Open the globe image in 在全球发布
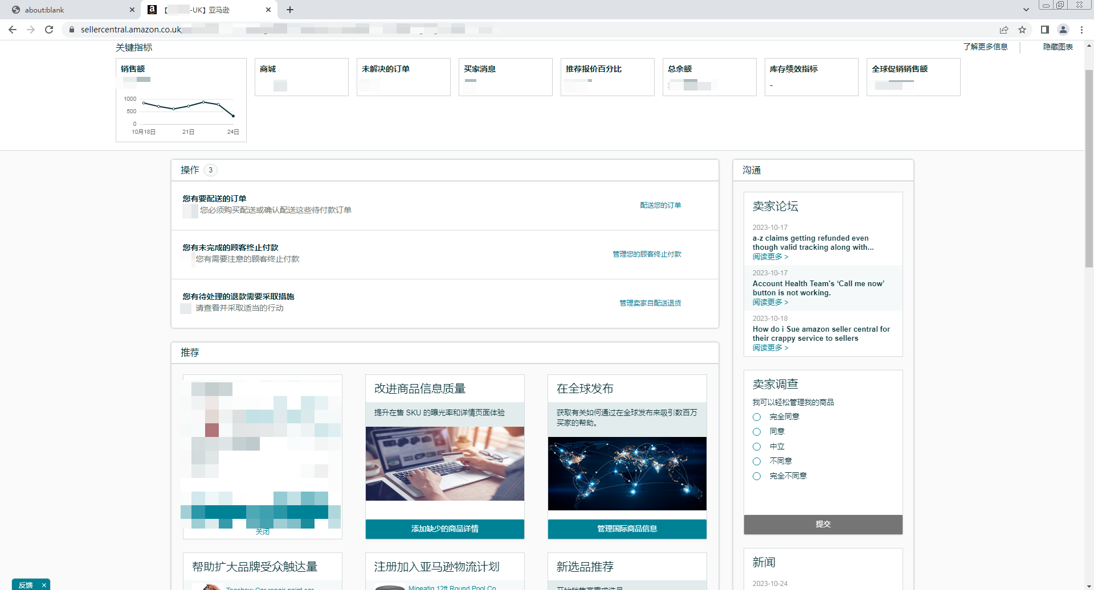Screen dimensions: 1094x590 (x=627, y=473)
